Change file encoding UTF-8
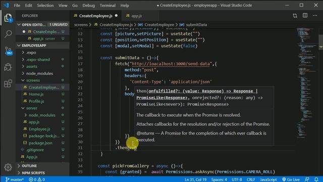 pos(237,179)
